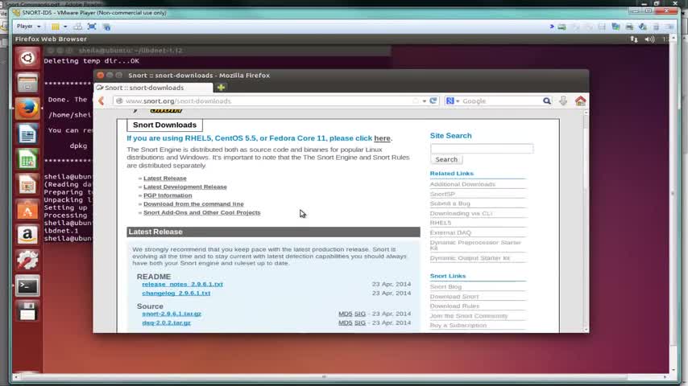Expand VMware device toolbar arrow

[552, 27]
